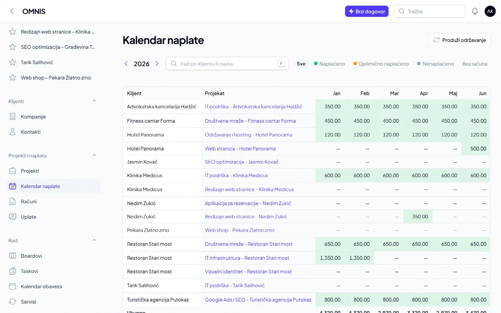
Task: Click the Kalendar naplate sidebar icon
Action: [x=13, y=186]
